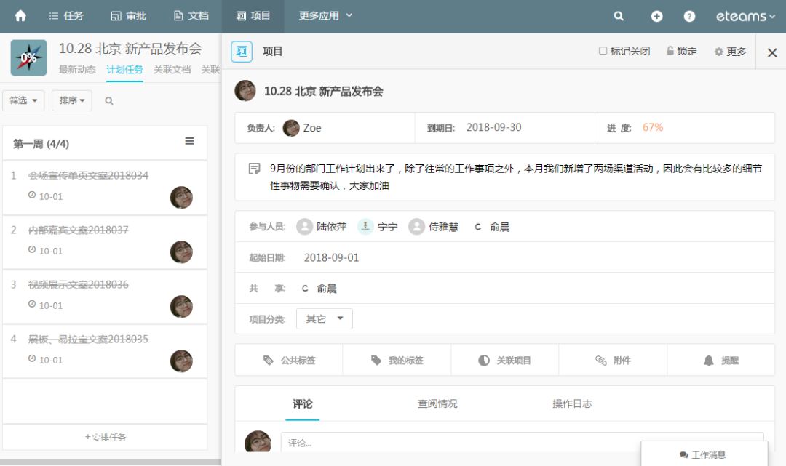Click the 公共标签 button
Image resolution: width=786 pixels, height=466 pixels.
(x=289, y=360)
